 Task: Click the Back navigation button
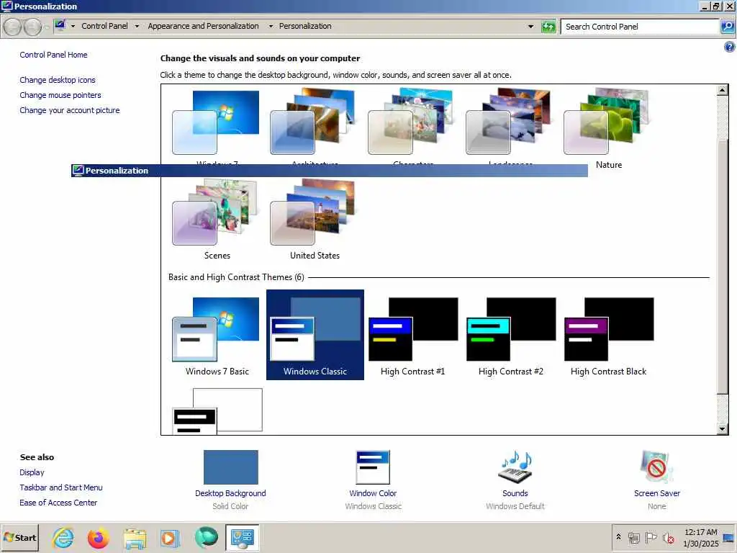coord(13,27)
